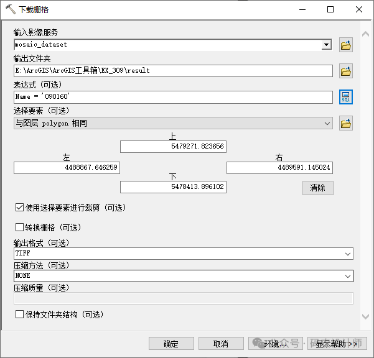This screenshot has height=358, width=374.
Task: Click the expression field with Name = '090160'
Action: click(x=173, y=97)
